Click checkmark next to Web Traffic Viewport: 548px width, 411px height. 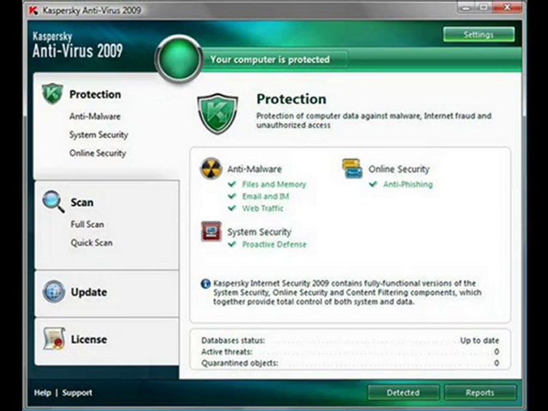click(x=232, y=208)
